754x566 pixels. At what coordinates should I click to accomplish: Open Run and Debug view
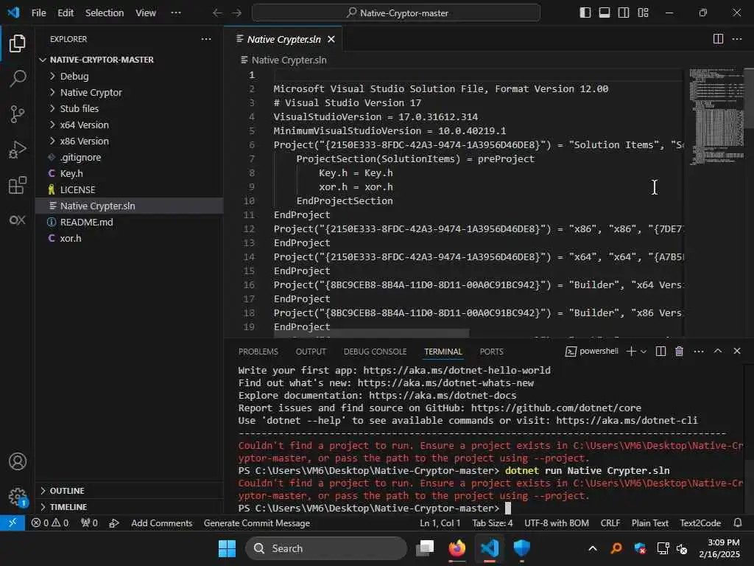[x=18, y=150]
